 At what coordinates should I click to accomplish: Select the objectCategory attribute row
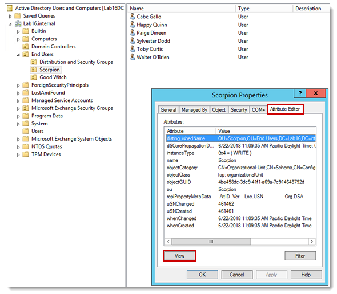point(240,168)
